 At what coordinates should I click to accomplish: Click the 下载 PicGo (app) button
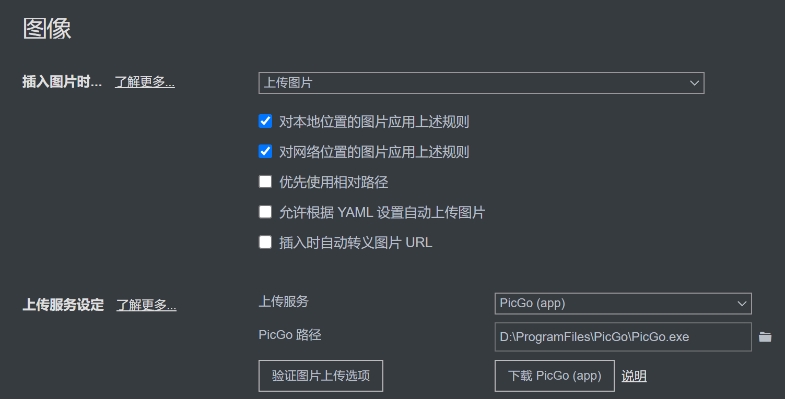tap(554, 376)
